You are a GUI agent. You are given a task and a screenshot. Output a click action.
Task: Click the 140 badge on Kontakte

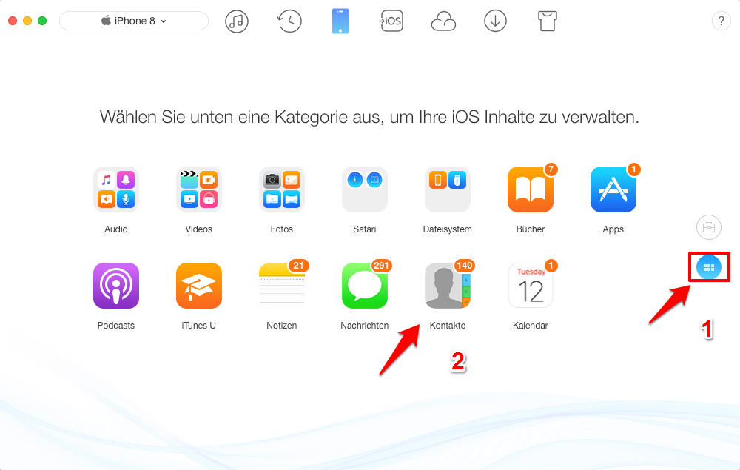pos(465,266)
